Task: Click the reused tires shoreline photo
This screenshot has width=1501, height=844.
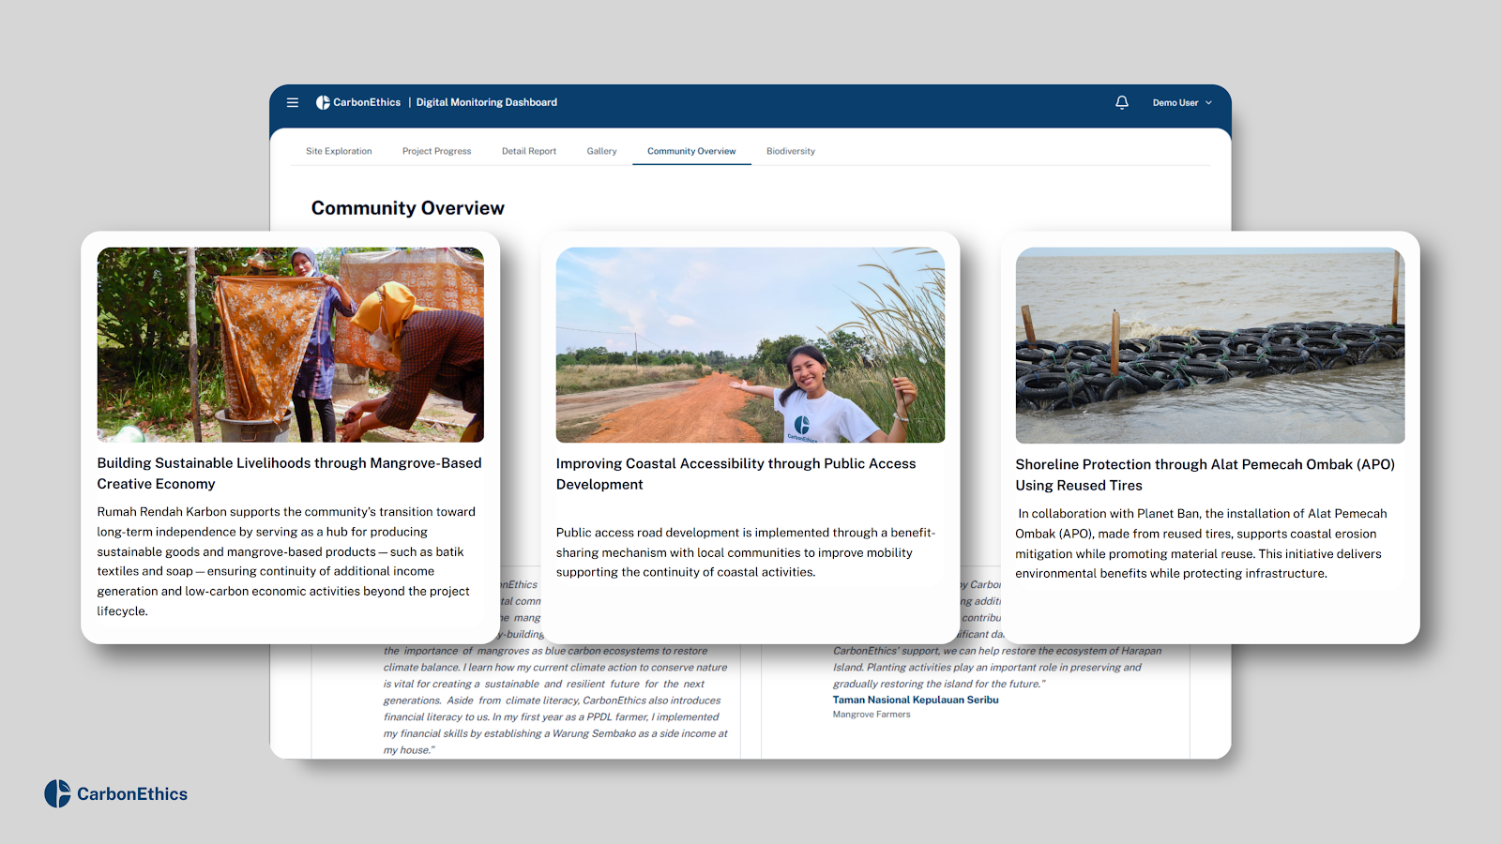Action: [x=1210, y=345]
